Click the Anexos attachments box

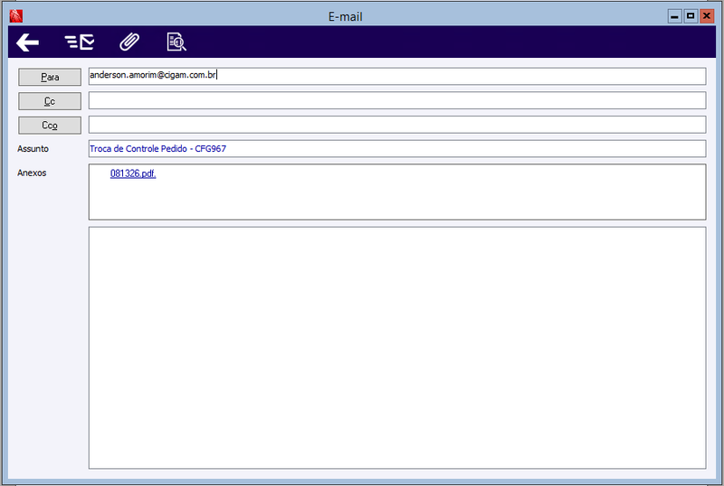[397, 192]
